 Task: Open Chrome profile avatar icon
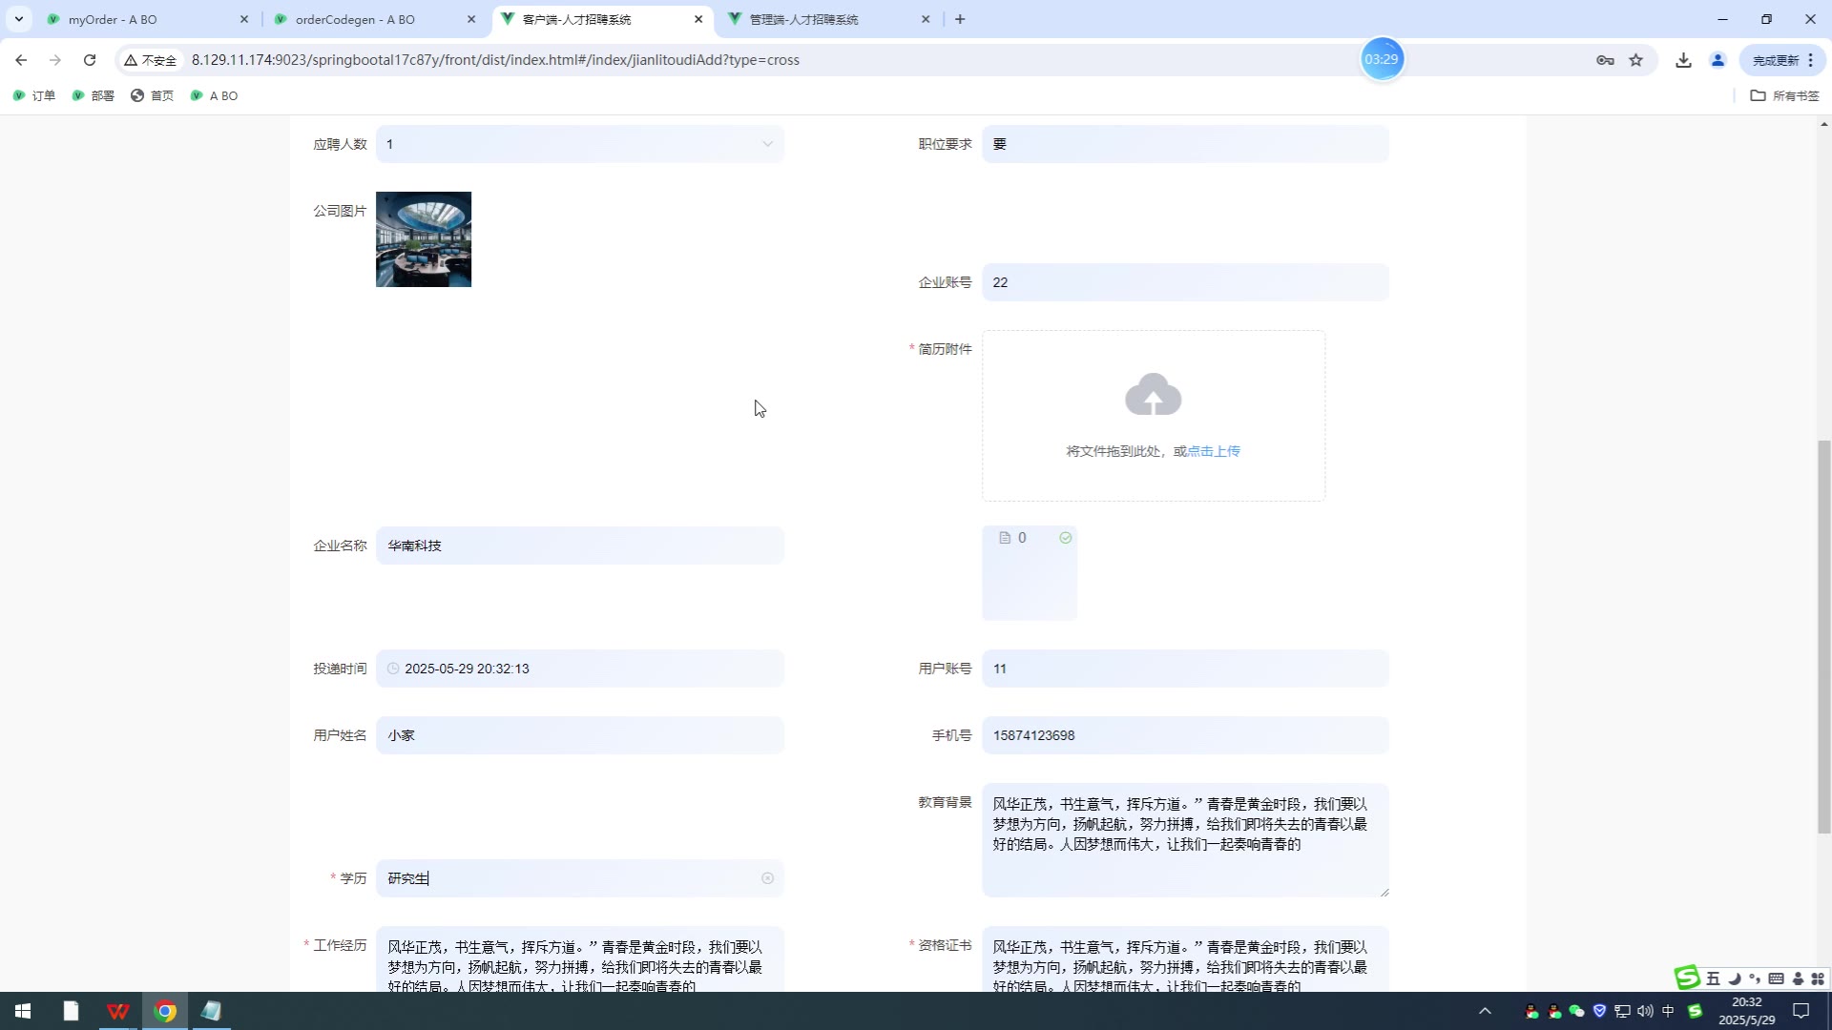[x=1717, y=60]
